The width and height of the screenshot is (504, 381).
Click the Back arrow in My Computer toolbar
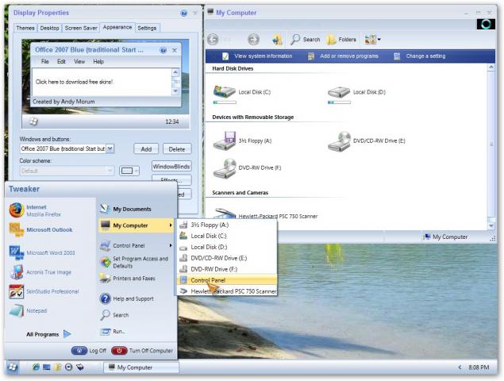tap(213, 39)
